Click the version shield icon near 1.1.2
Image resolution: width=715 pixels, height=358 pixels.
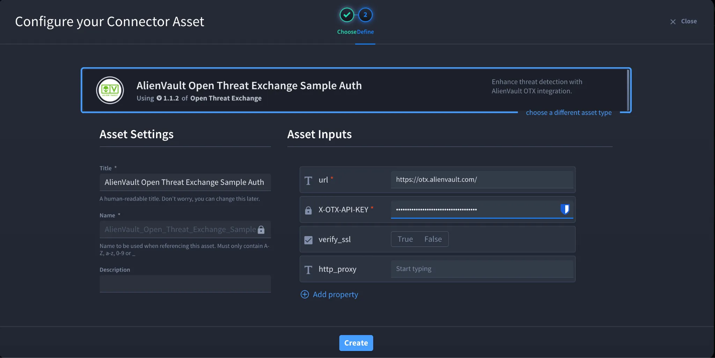pyautogui.click(x=159, y=98)
